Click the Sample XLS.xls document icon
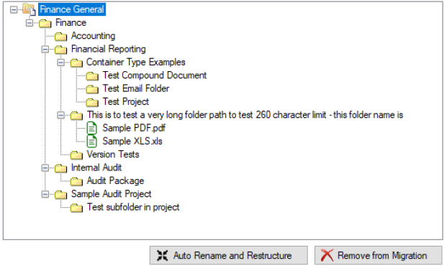 pos(92,141)
